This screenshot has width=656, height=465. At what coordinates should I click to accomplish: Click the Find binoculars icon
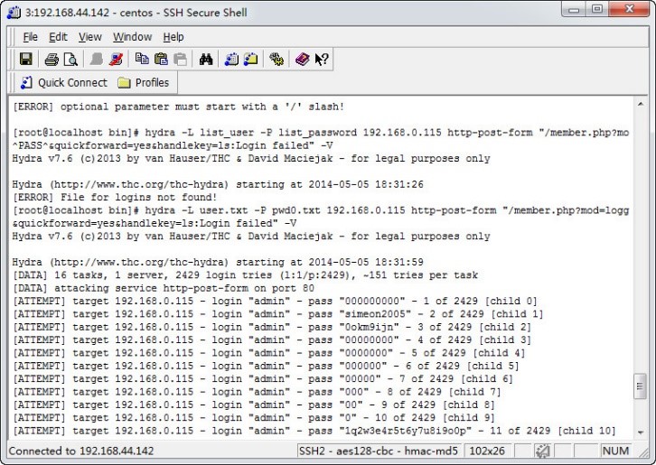(x=206, y=59)
